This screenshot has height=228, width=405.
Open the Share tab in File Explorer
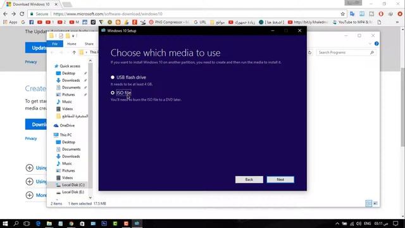coord(89,44)
